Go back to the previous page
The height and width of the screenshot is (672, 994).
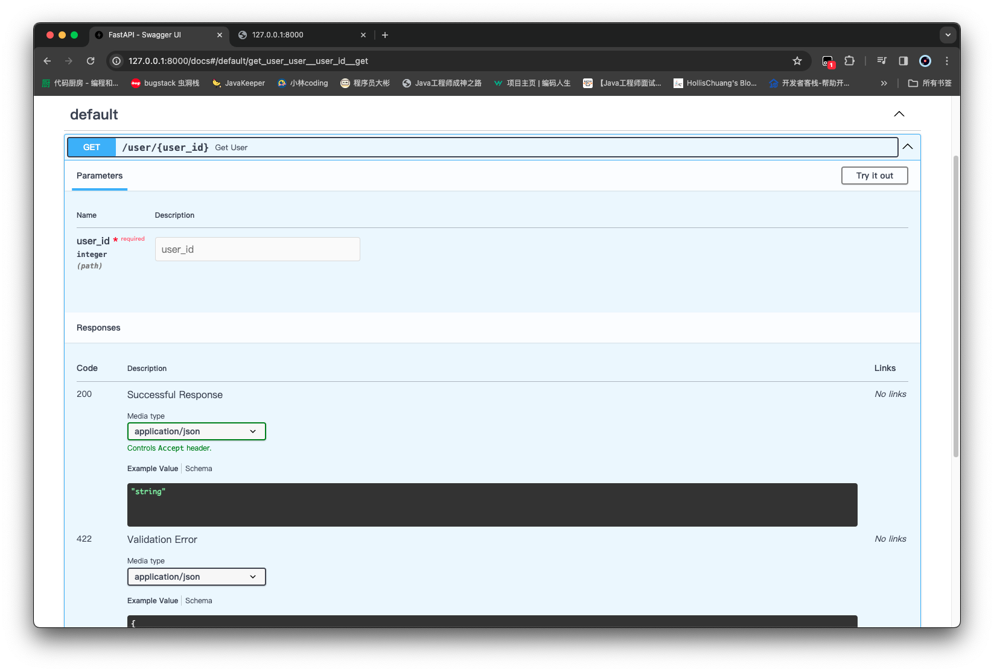pos(47,61)
